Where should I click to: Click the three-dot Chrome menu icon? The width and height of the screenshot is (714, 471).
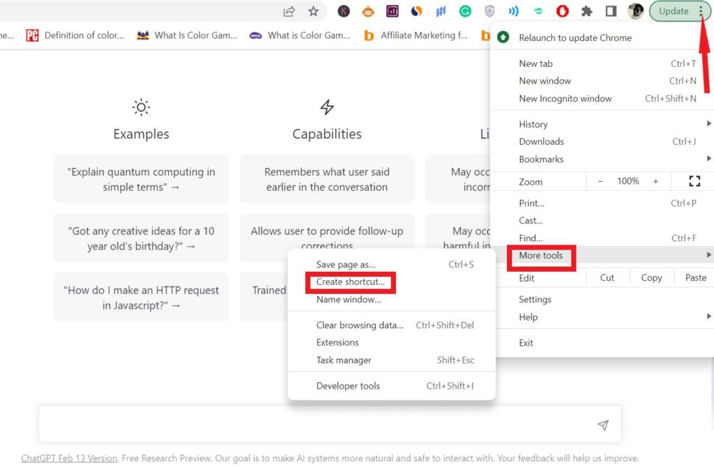pos(701,11)
